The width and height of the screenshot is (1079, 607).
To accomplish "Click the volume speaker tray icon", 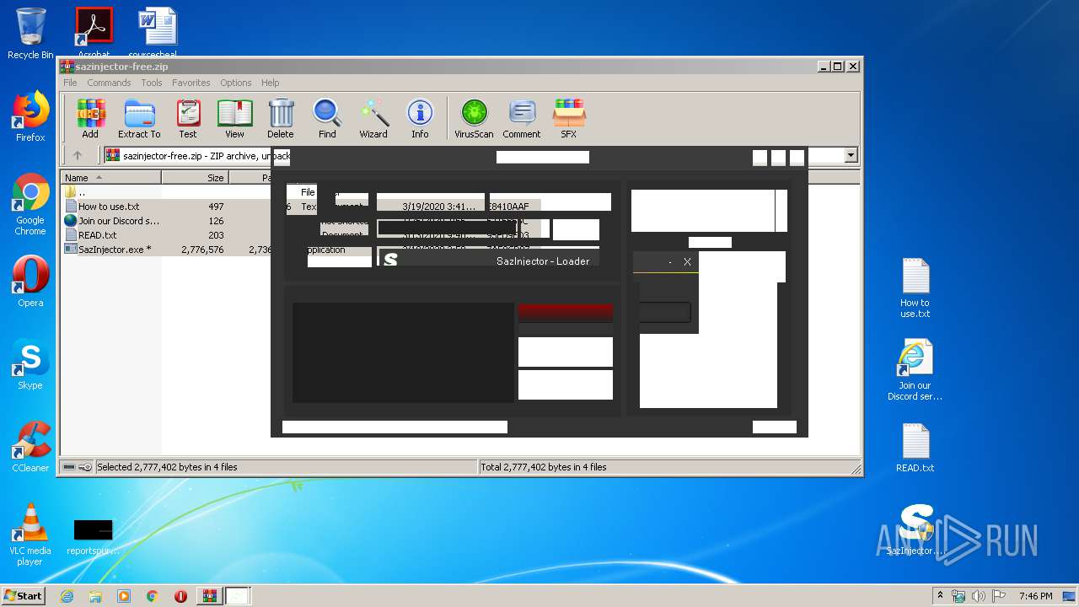I will point(979,596).
